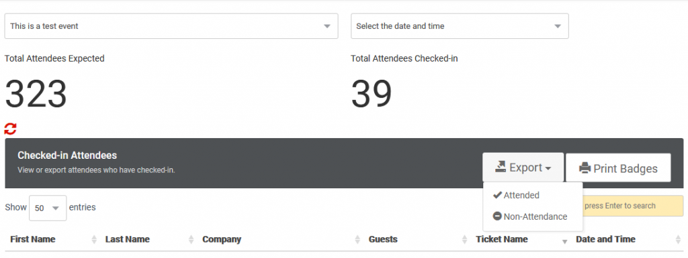Click the yellow search input field
The image size is (688, 258).
click(633, 206)
